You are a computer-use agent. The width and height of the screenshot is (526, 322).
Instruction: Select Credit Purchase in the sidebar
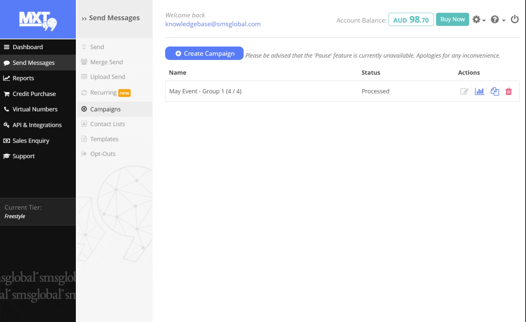pyautogui.click(x=34, y=94)
